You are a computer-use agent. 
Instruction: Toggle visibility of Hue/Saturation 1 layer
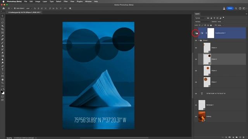coord(196,33)
